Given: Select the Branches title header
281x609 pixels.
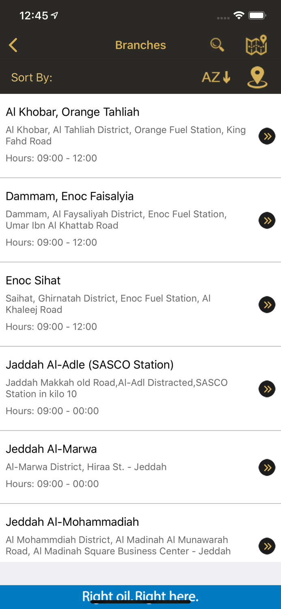Looking at the screenshot, I should (x=140, y=45).
